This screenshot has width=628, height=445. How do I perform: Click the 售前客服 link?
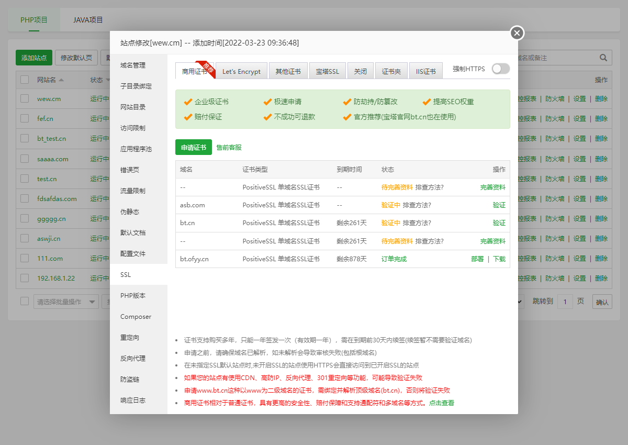pos(229,147)
